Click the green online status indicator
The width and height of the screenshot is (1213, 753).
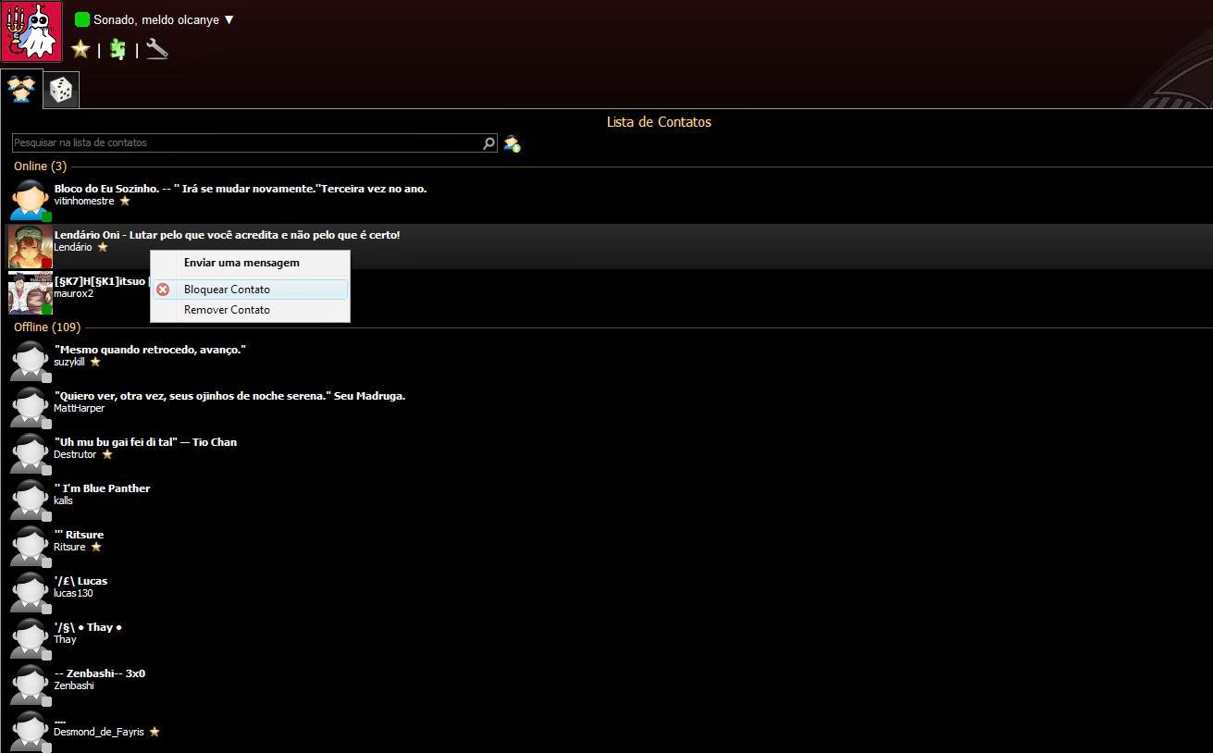click(x=82, y=19)
